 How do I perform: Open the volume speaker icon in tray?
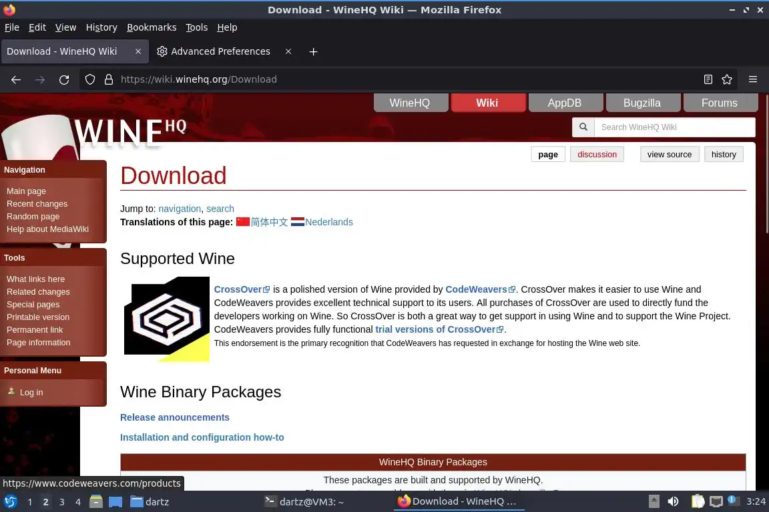(673, 502)
